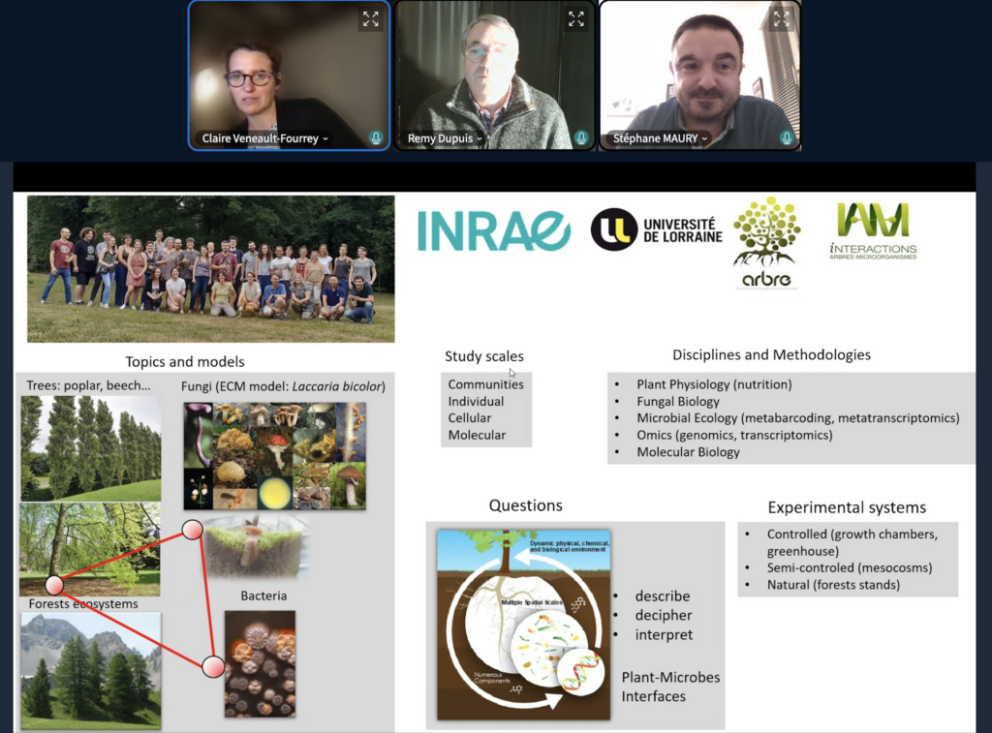Expand Claire Veneault-Fourrey's video to fullscreen

371,18
